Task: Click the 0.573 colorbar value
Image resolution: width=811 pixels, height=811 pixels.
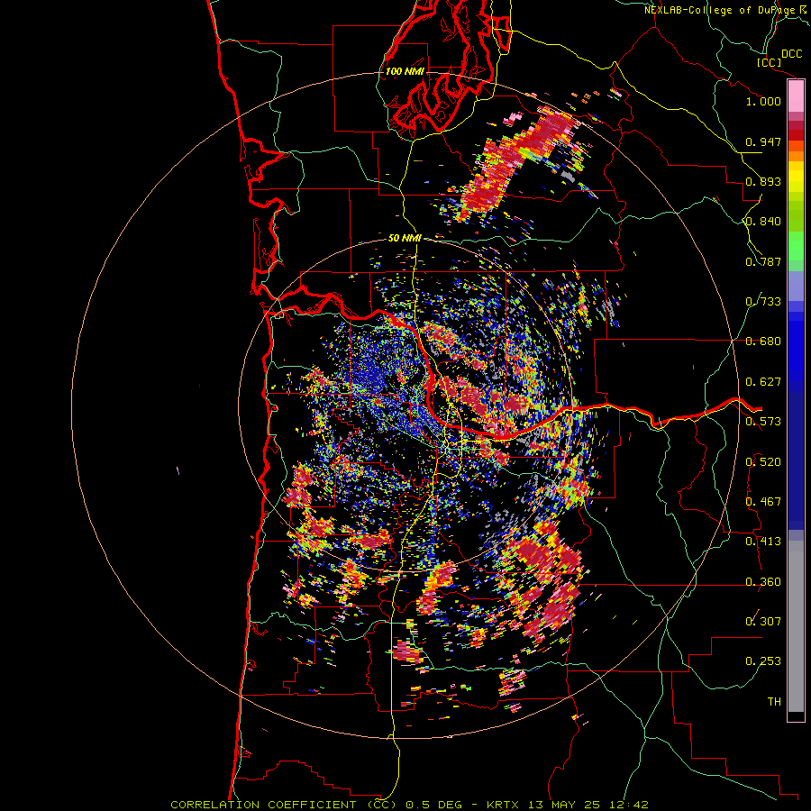Action: [763, 422]
